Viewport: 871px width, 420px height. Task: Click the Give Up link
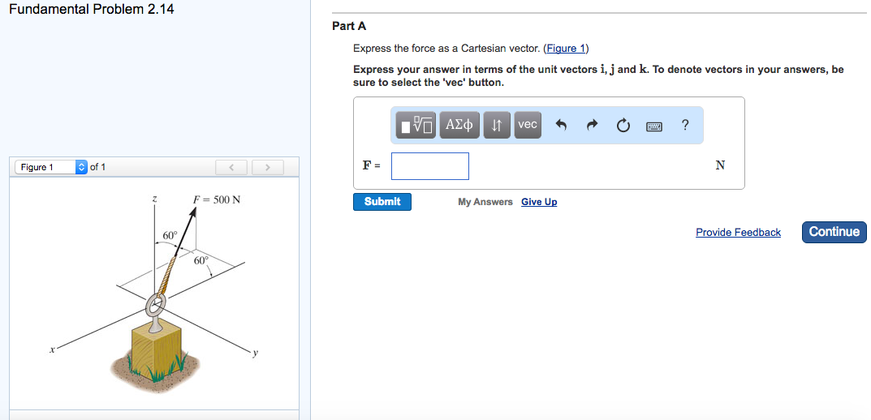point(539,202)
